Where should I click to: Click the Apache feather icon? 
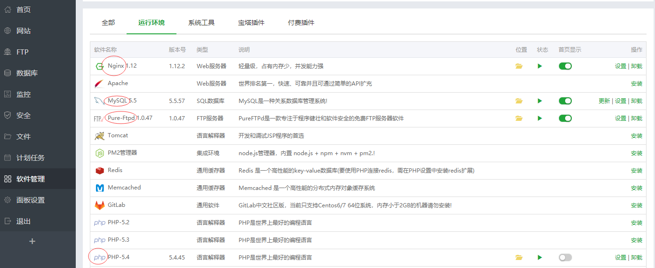point(99,84)
